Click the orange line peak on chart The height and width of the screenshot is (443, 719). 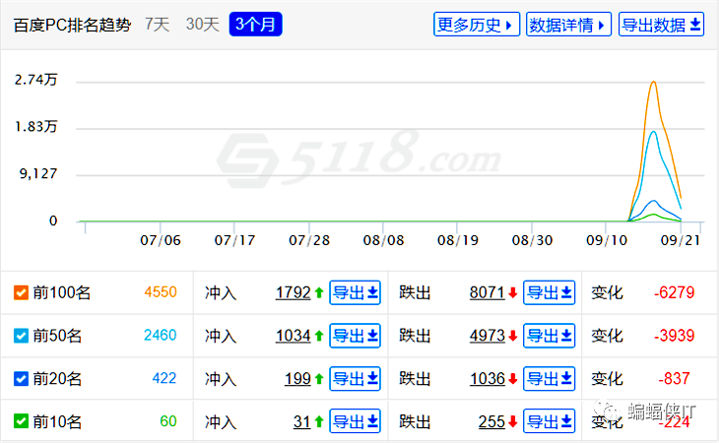[653, 82]
